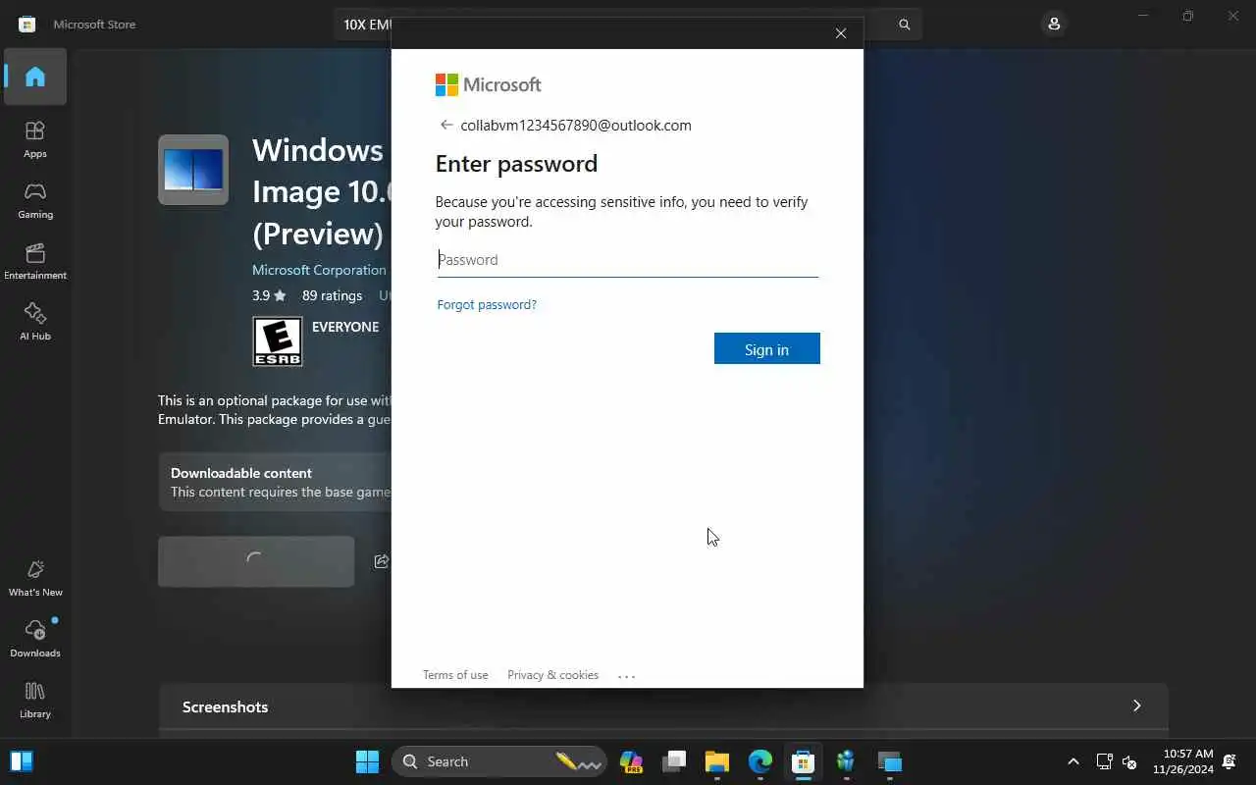
Task: Open AI Hub in Store sidebar
Action: (x=35, y=322)
